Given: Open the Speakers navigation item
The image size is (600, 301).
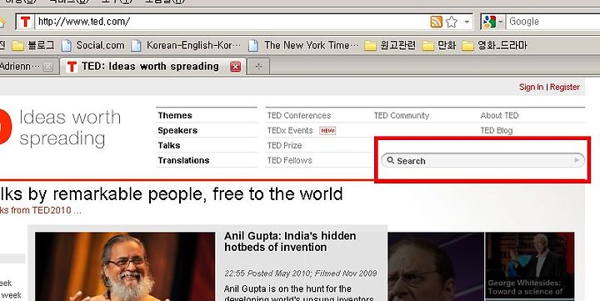Looking at the screenshot, I should click(177, 131).
